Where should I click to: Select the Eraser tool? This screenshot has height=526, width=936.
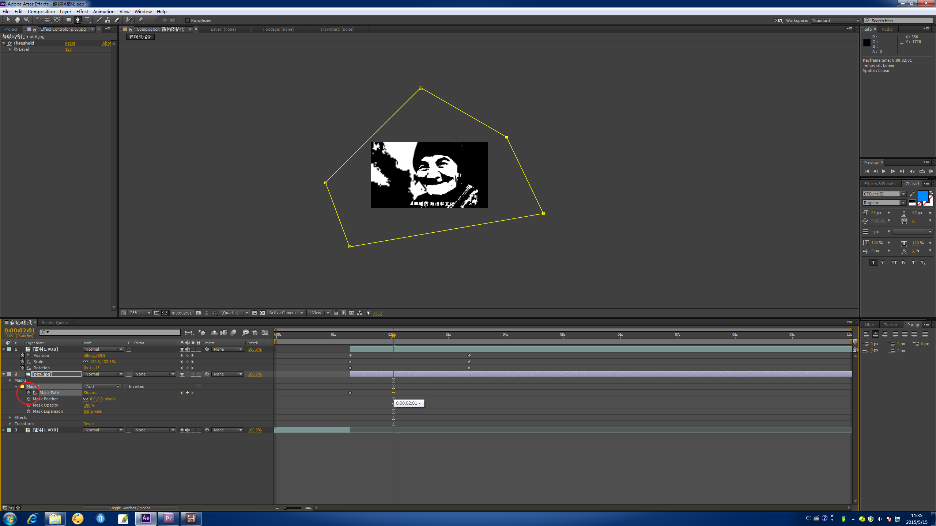click(117, 20)
